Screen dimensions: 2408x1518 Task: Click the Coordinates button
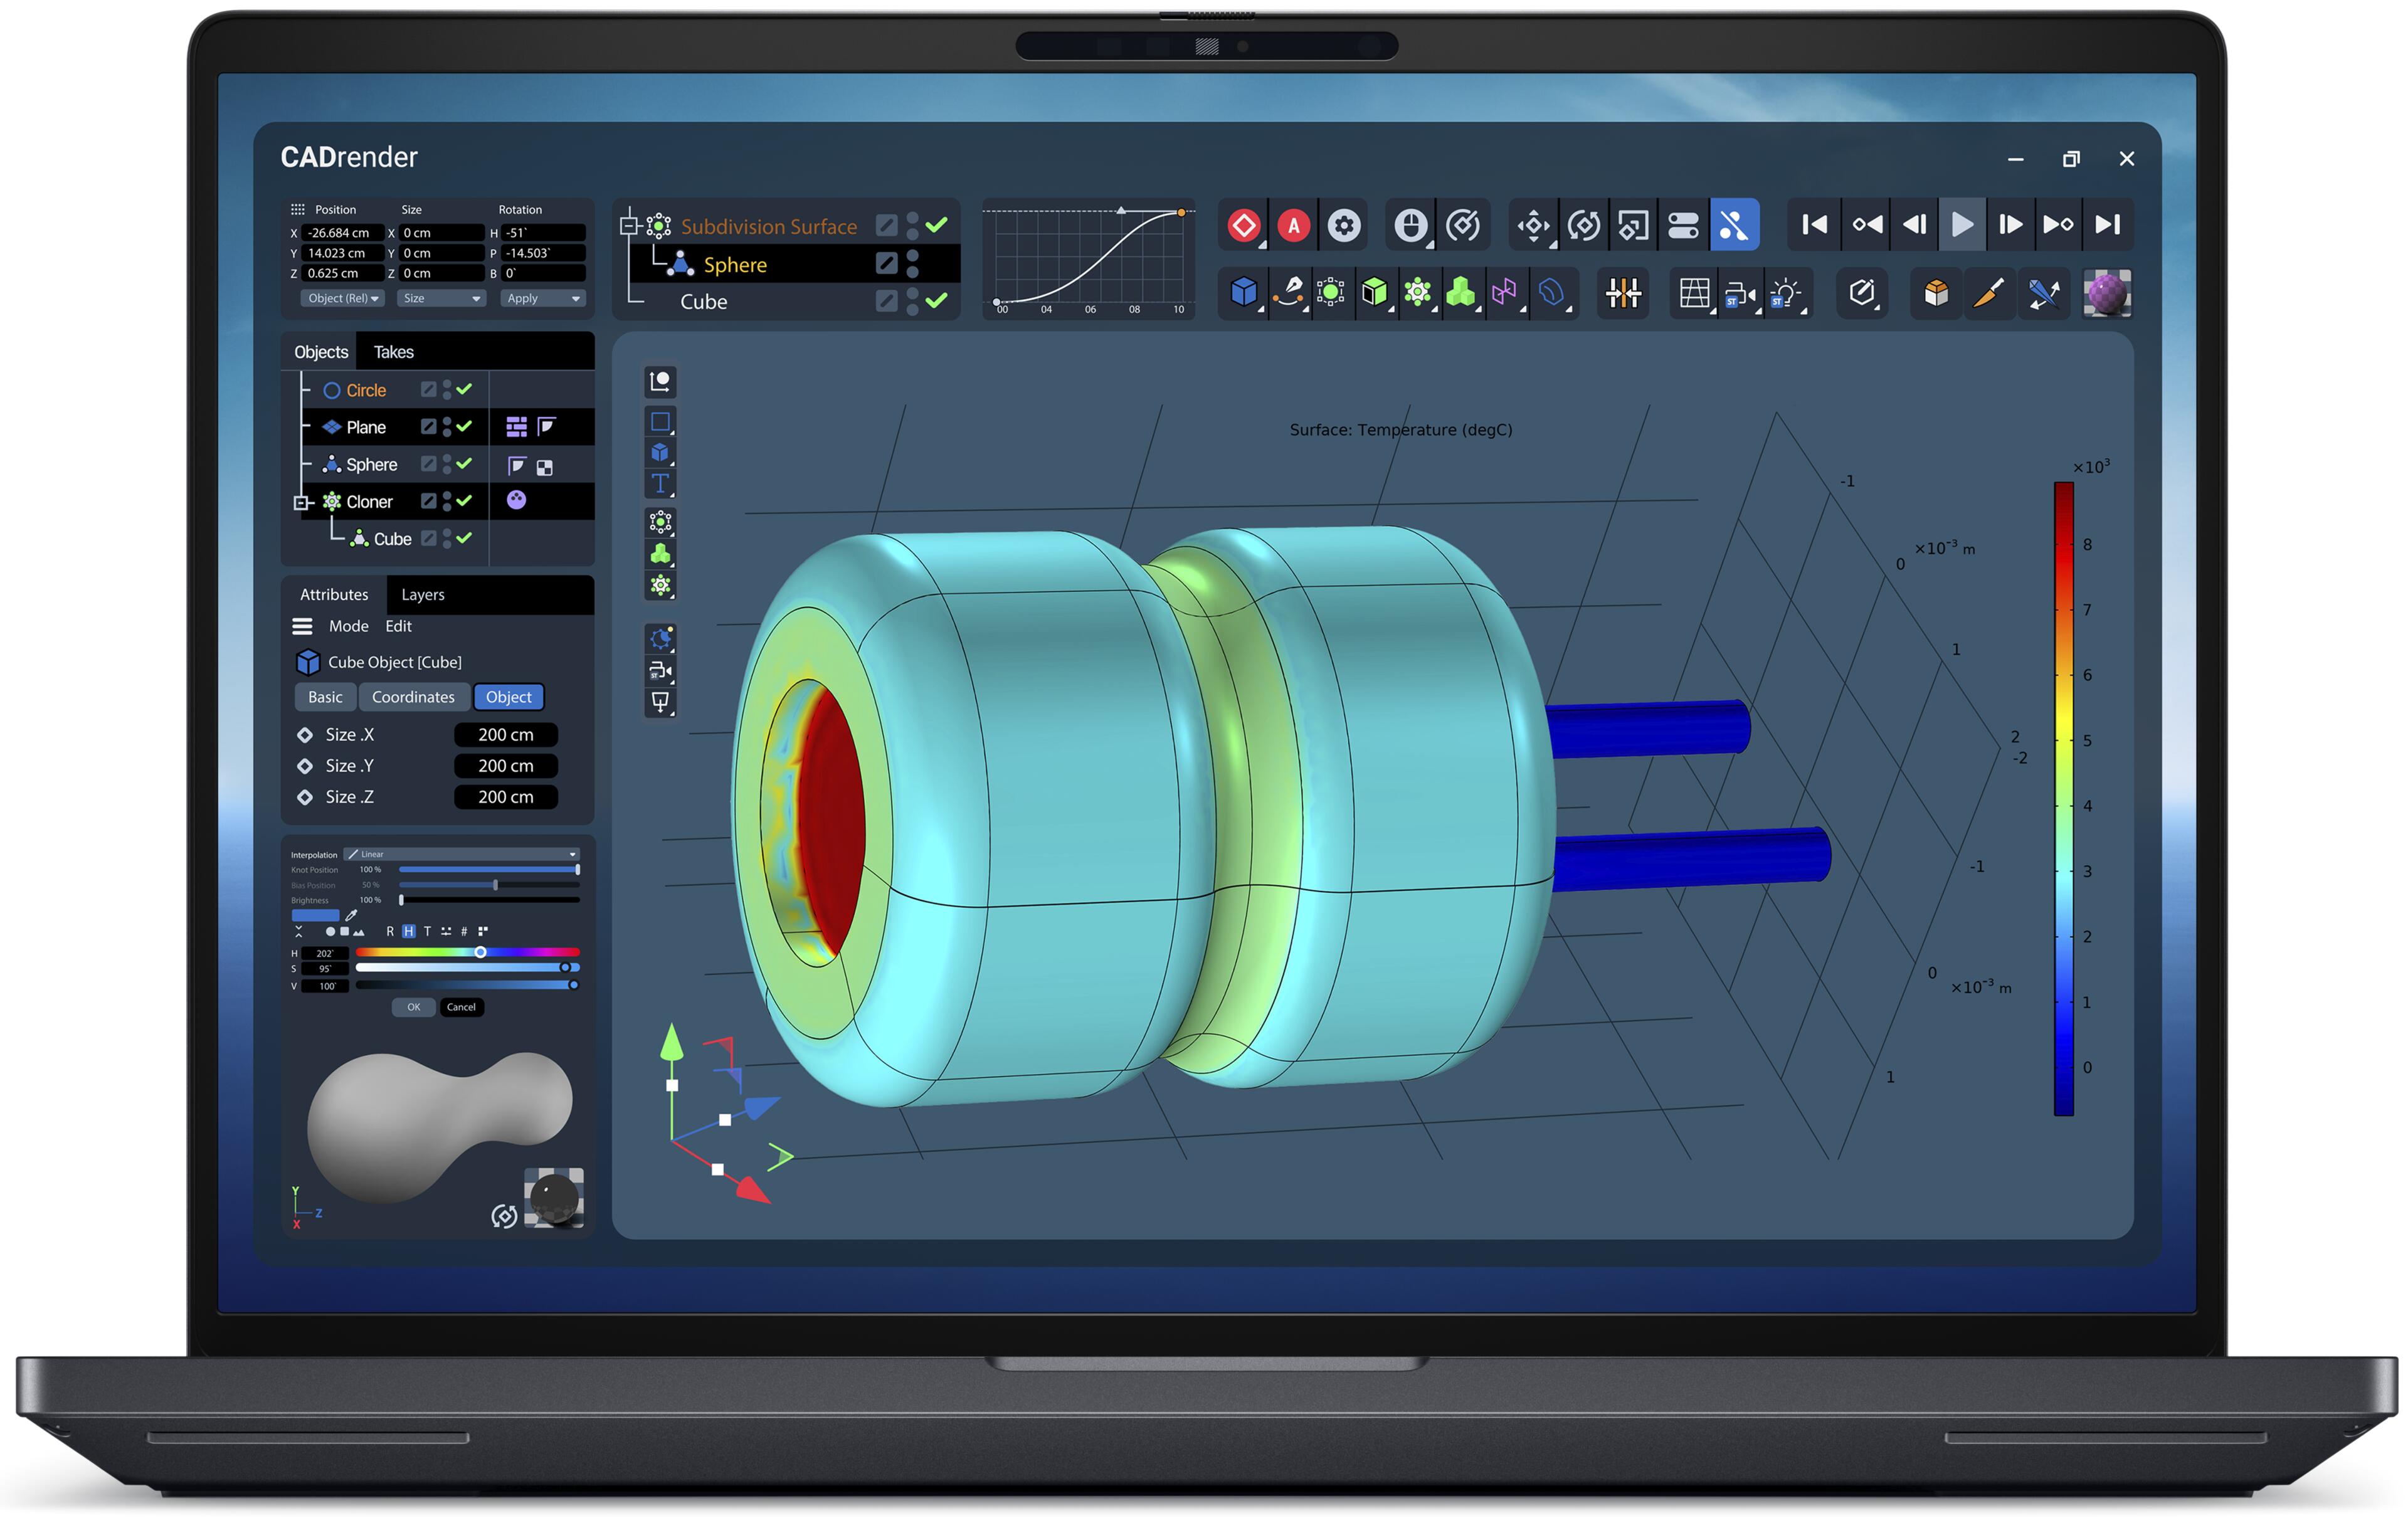click(413, 697)
